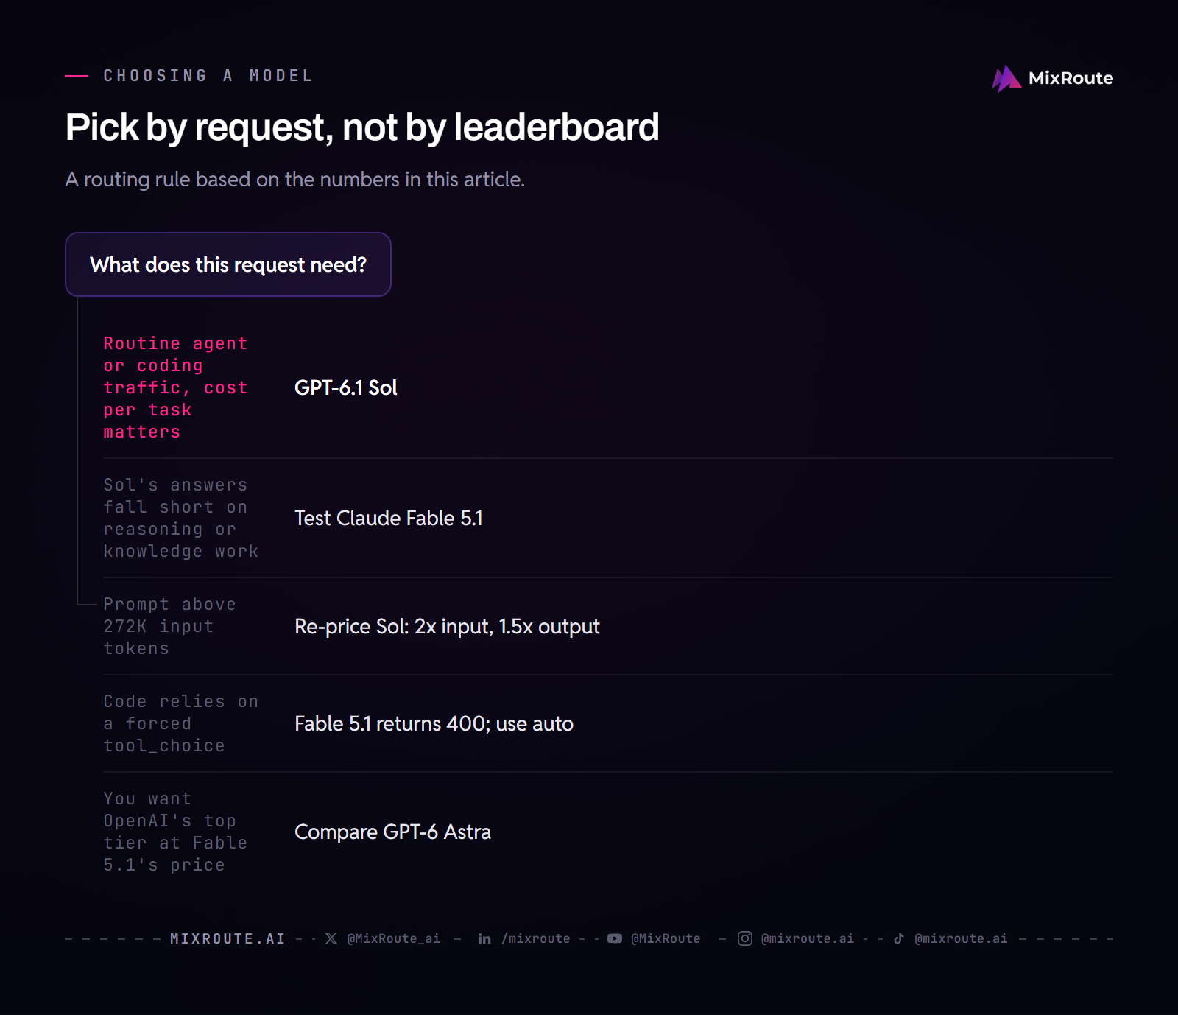Image resolution: width=1178 pixels, height=1015 pixels.
Task: Select 'Compare GPT-6 Astra' row
Action: 608,832
